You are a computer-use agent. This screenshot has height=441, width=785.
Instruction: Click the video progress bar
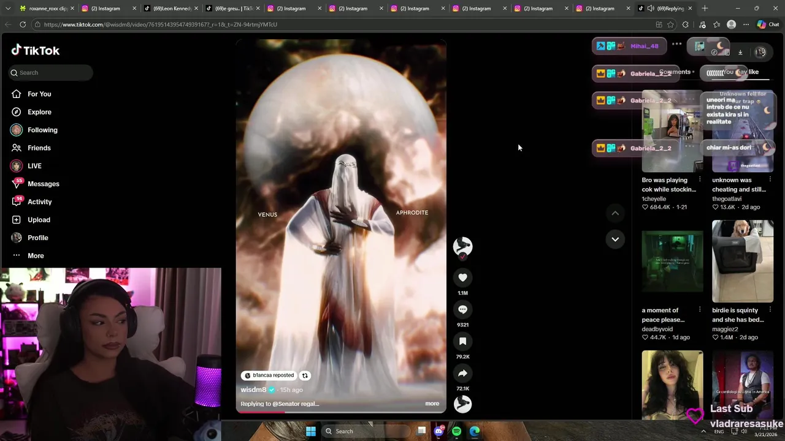coord(341,412)
